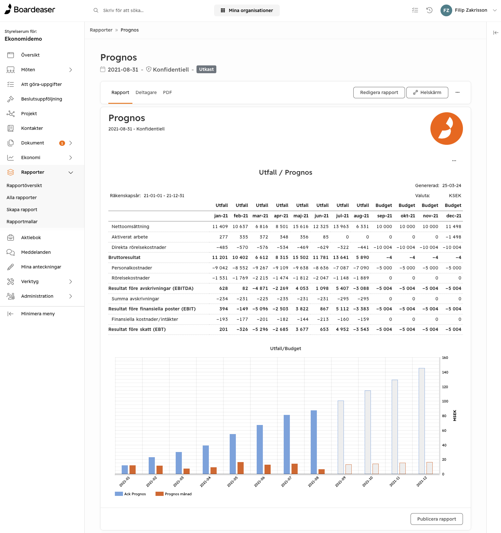The width and height of the screenshot is (501, 533).
Task: Open the history clock icon
Action: (429, 10)
